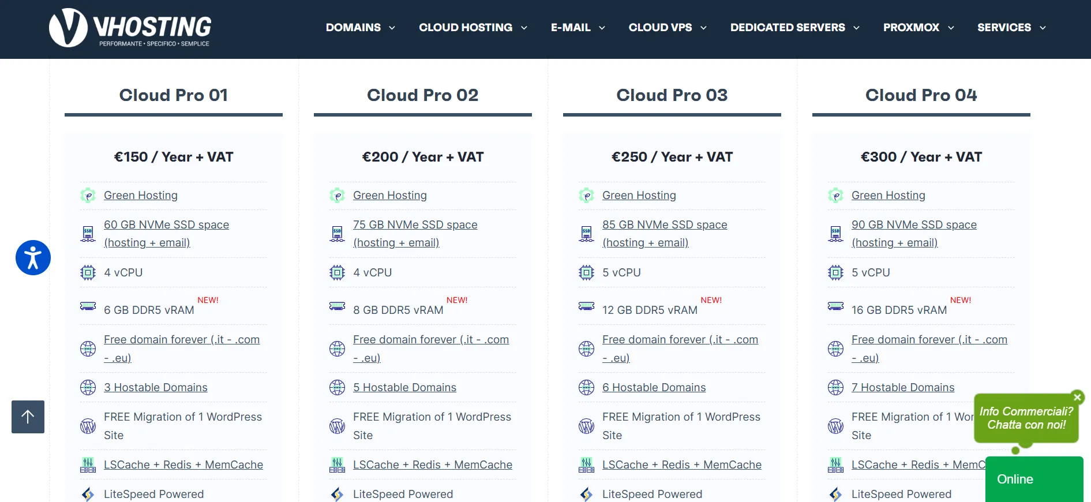Click the RAM icon in Cloud Pro 04
Image resolution: width=1091 pixels, height=502 pixels.
(835, 306)
